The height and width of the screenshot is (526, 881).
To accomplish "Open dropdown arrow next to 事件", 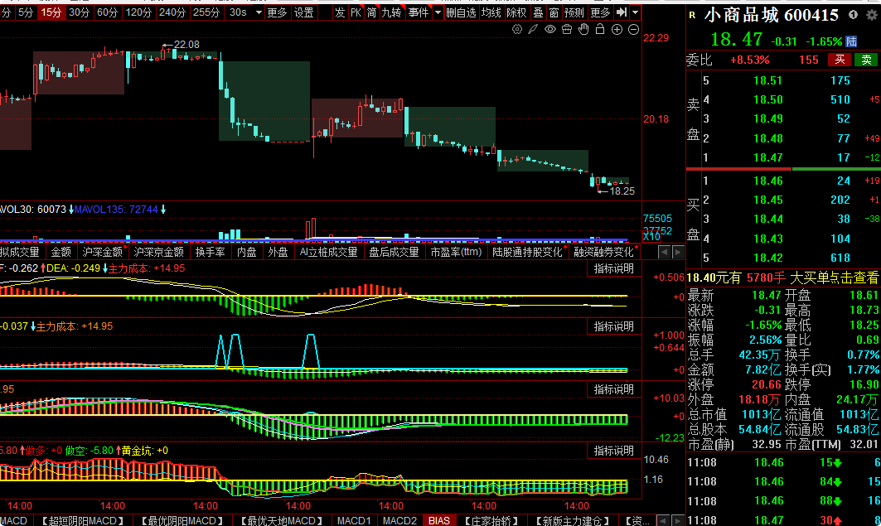I will coord(438,12).
